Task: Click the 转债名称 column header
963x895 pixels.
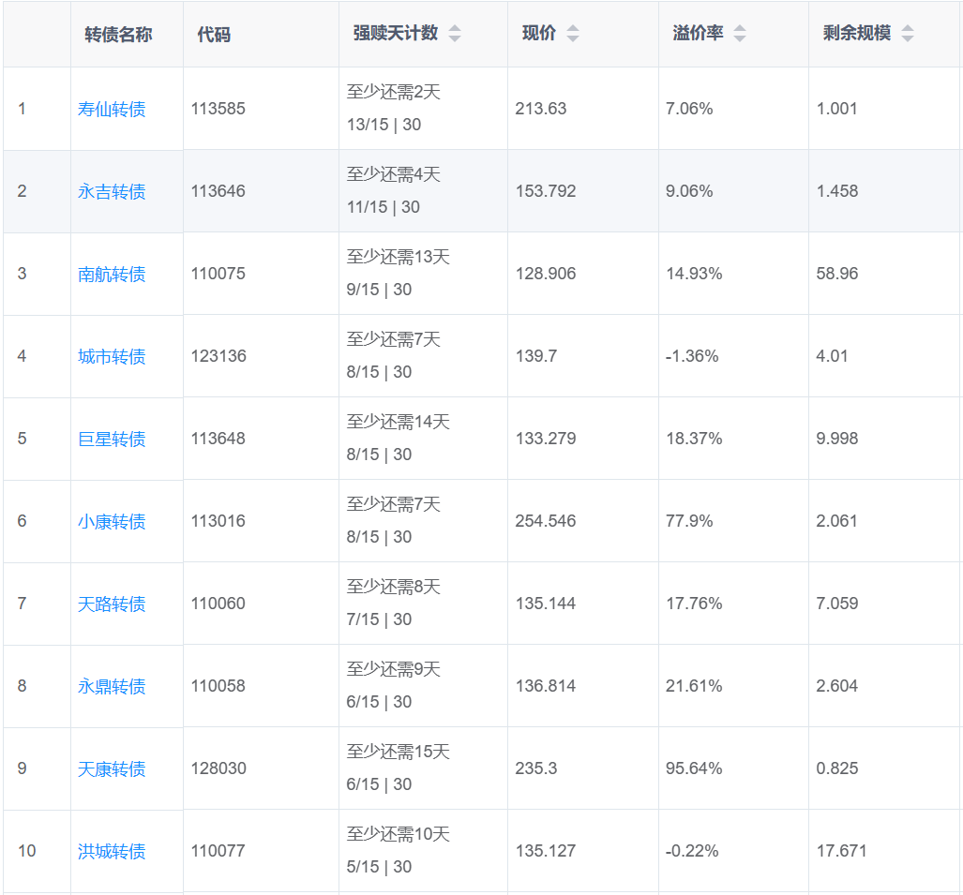Action: click(118, 35)
